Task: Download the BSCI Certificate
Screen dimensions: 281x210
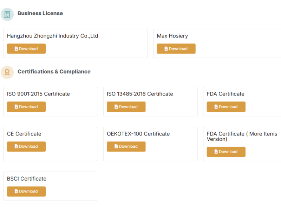Action: pos(26,191)
